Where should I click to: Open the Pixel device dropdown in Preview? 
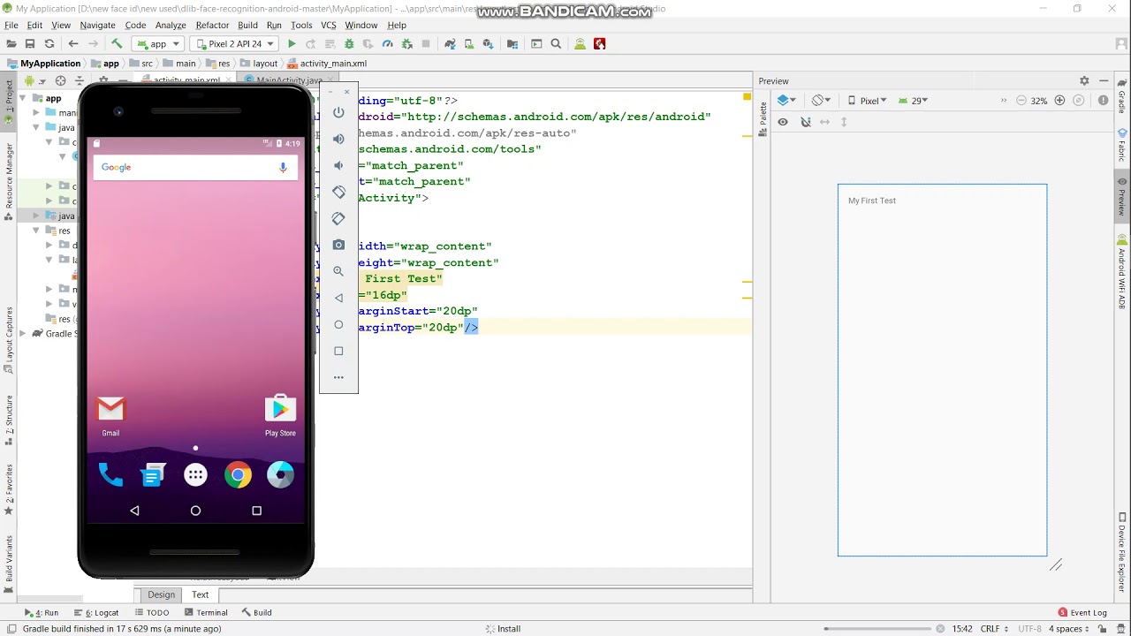868,101
